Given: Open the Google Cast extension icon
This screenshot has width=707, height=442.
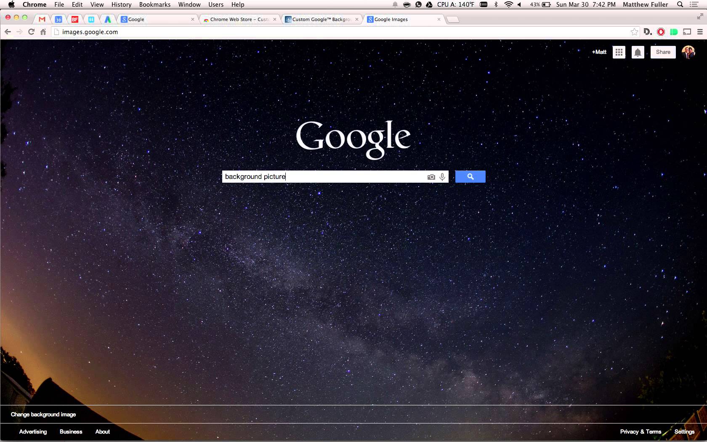Looking at the screenshot, I should coord(687,32).
